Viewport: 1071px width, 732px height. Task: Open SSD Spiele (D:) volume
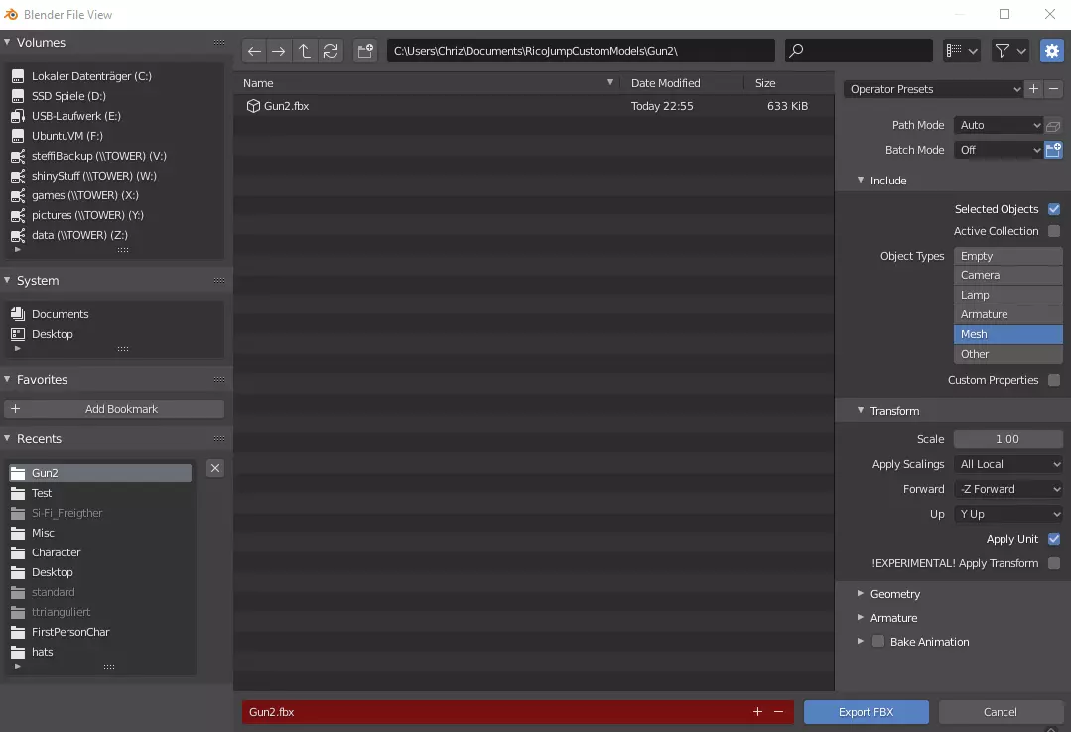[x=113, y=96]
